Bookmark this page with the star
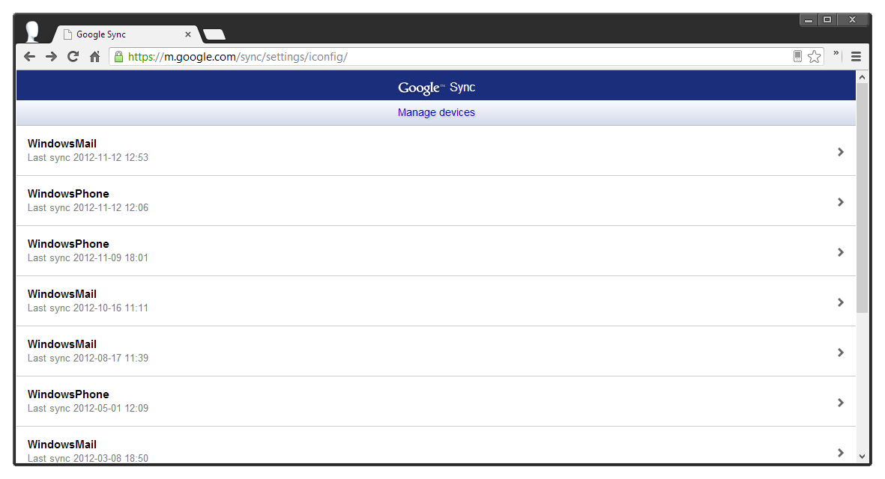 pos(815,57)
